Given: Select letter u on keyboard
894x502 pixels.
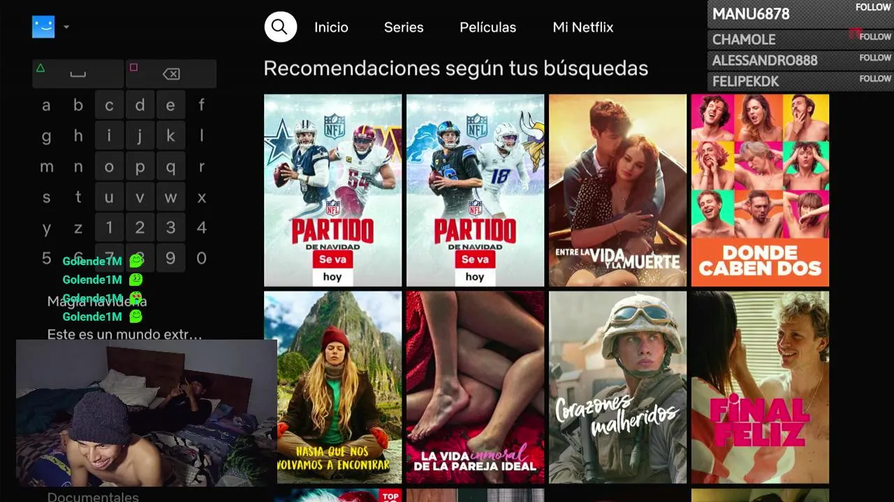Looking at the screenshot, I should pyautogui.click(x=109, y=197).
